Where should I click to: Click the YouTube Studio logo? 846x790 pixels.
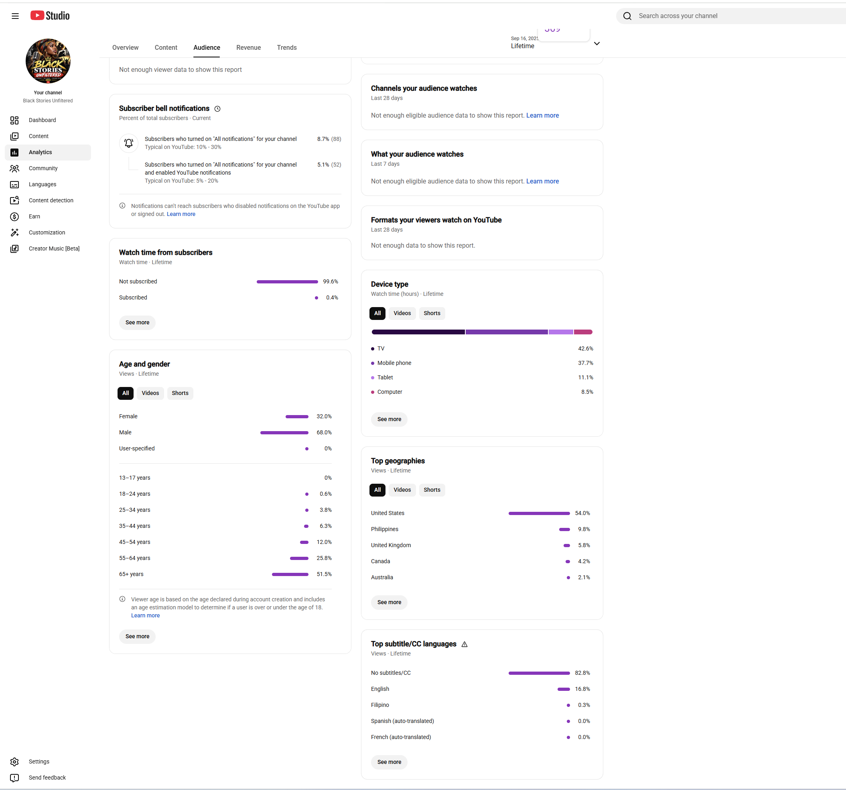tap(50, 16)
